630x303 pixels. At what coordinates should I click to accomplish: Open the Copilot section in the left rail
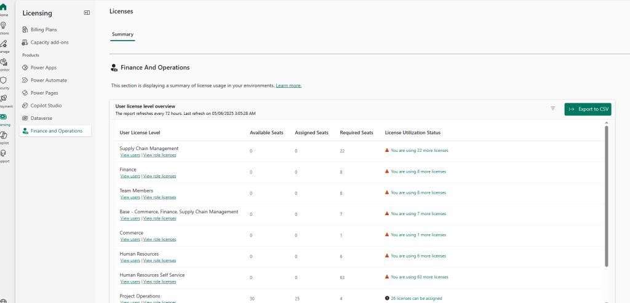(x=3, y=138)
